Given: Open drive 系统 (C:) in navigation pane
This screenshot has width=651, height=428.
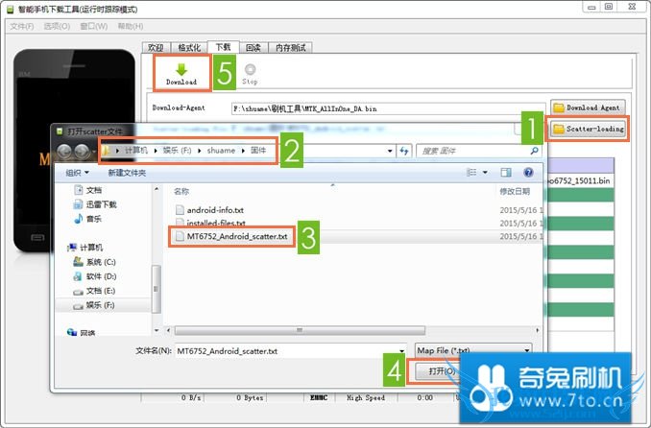Looking at the screenshot, I should tap(95, 262).
